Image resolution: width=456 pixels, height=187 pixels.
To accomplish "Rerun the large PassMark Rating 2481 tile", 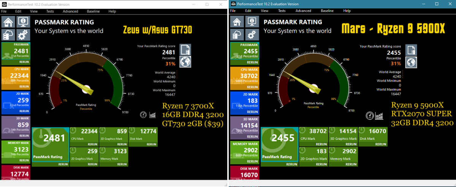I will 63,164.
